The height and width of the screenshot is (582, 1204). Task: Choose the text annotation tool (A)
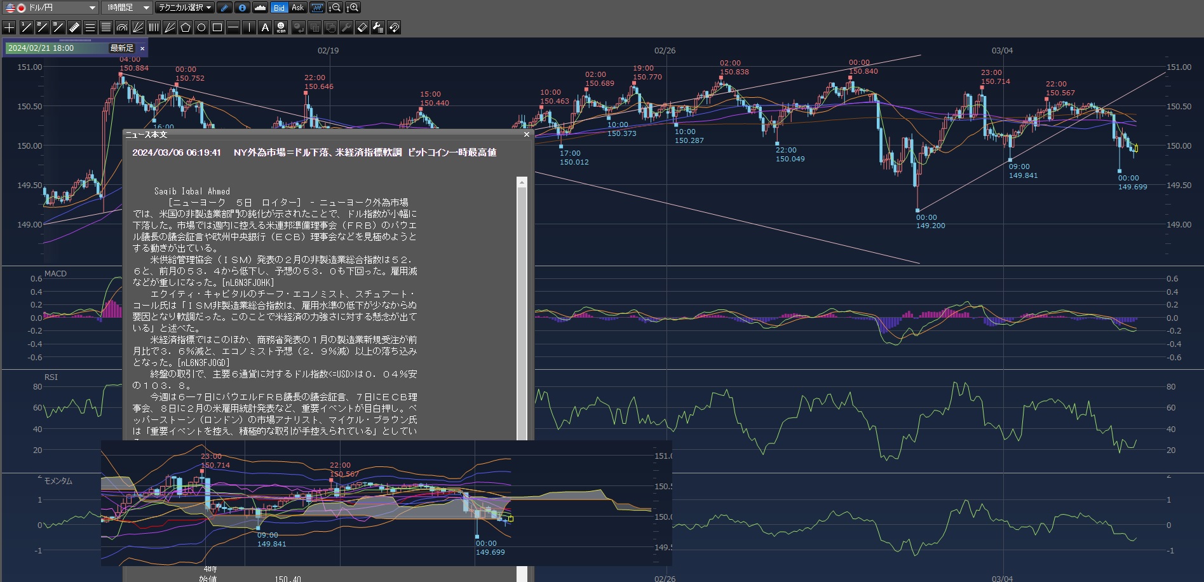(265, 27)
